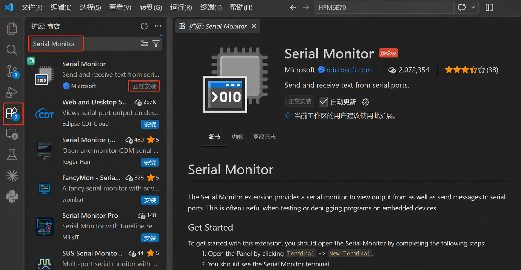This screenshot has height=270, width=521.
Task: Open Remote Explorer icon in activity bar
Action: 12,134
